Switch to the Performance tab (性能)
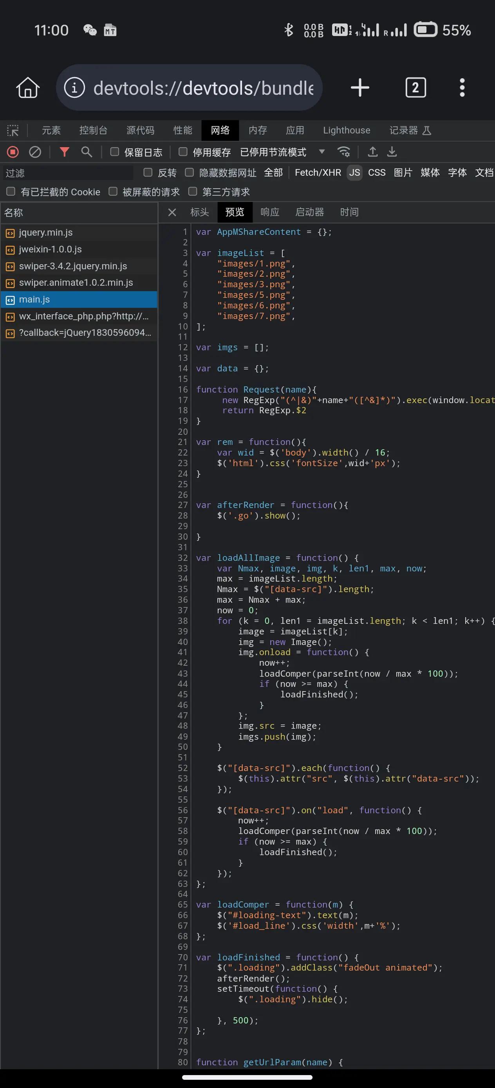 182,130
